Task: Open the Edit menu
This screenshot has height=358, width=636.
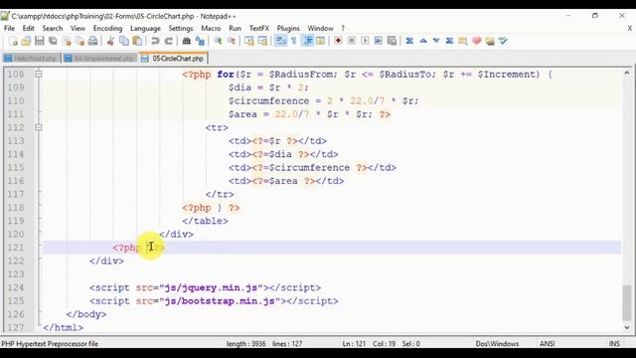Action: coord(29,29)
